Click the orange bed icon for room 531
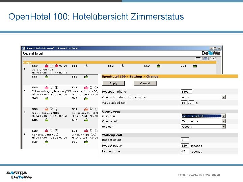The image size is (243, 182). (86, 109)
